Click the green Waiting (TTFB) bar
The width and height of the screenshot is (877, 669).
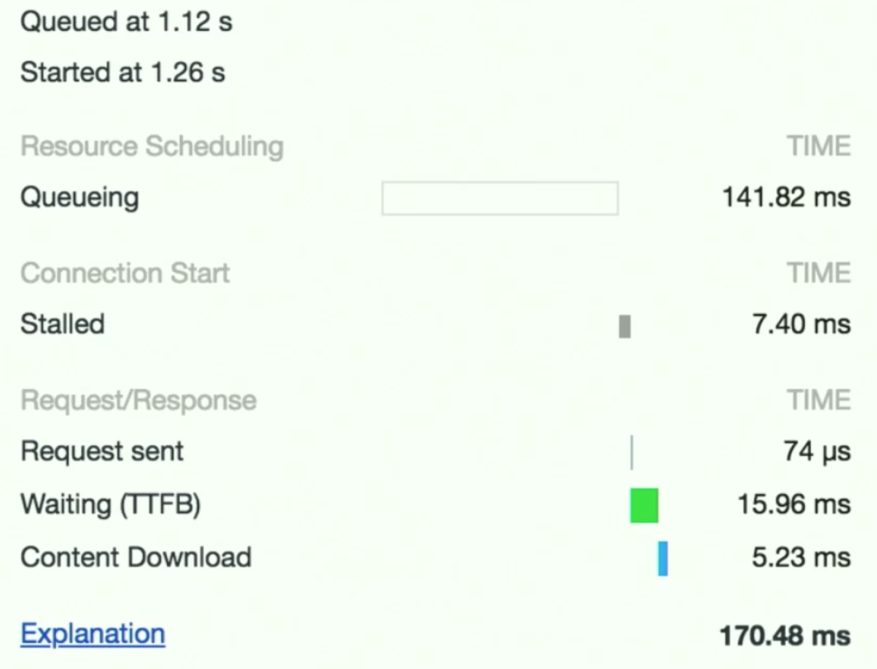pyautogui.click(x=644, y=505)
